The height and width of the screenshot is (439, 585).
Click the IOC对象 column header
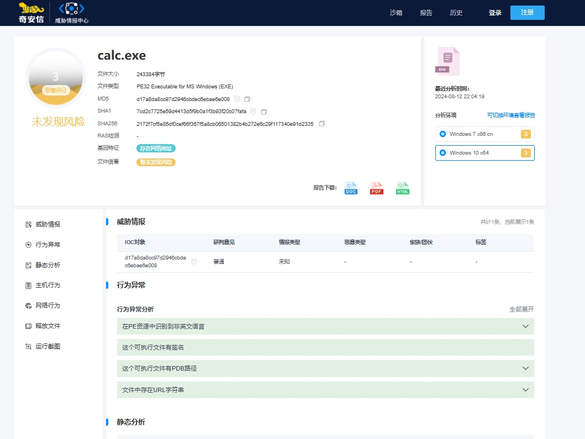[135, 242]
